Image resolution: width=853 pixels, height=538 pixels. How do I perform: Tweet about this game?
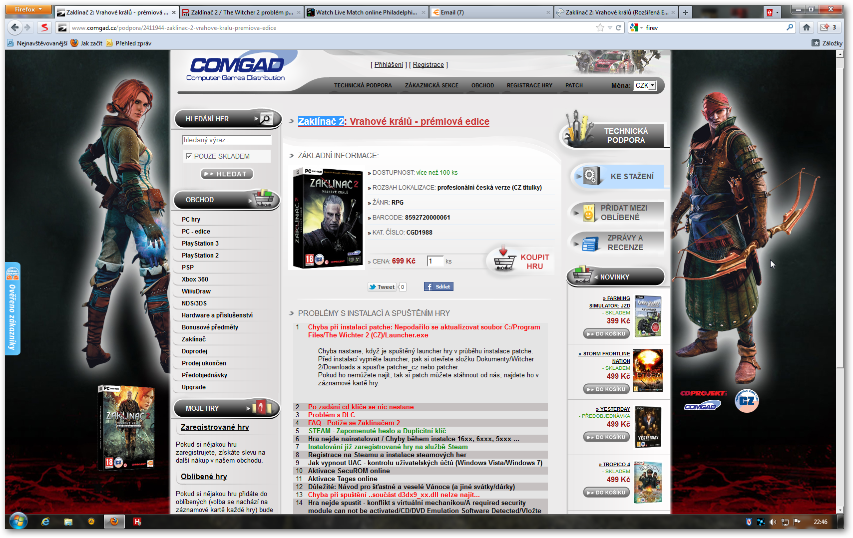coord(382,286)
